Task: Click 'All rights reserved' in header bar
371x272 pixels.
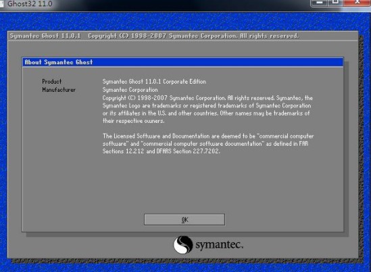Action: pos(270,36)
